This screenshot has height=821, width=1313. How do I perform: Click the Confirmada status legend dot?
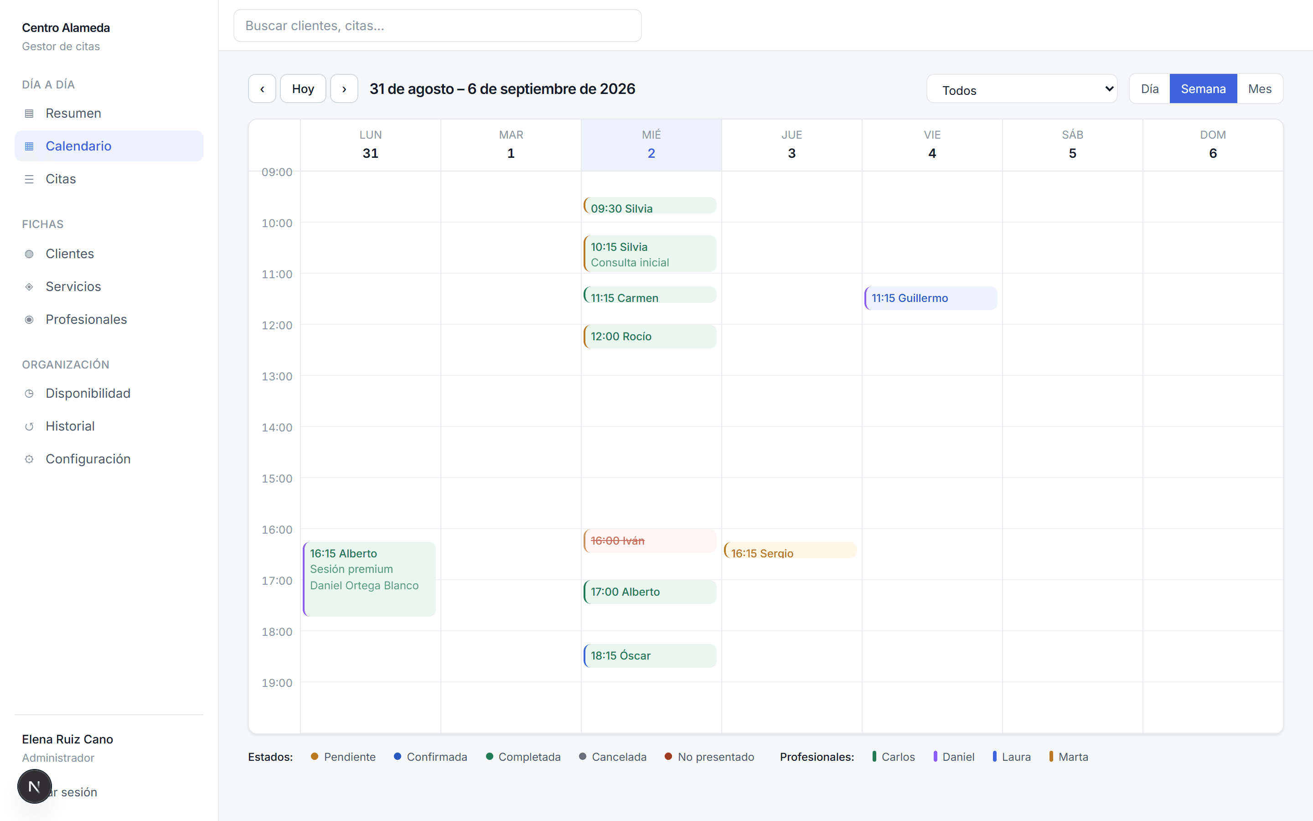pos(398,756)
